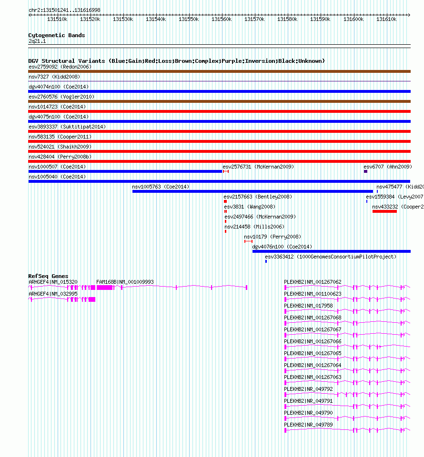Select the nsv7327 (Kidd2008) variant label
Screen dimensions: 424x457
coord(54,77)
